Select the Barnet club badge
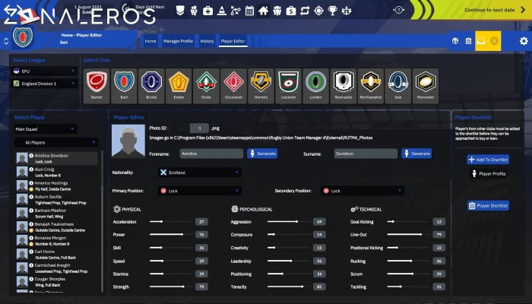This screenshot has width=532, height=304. (97, 86)
